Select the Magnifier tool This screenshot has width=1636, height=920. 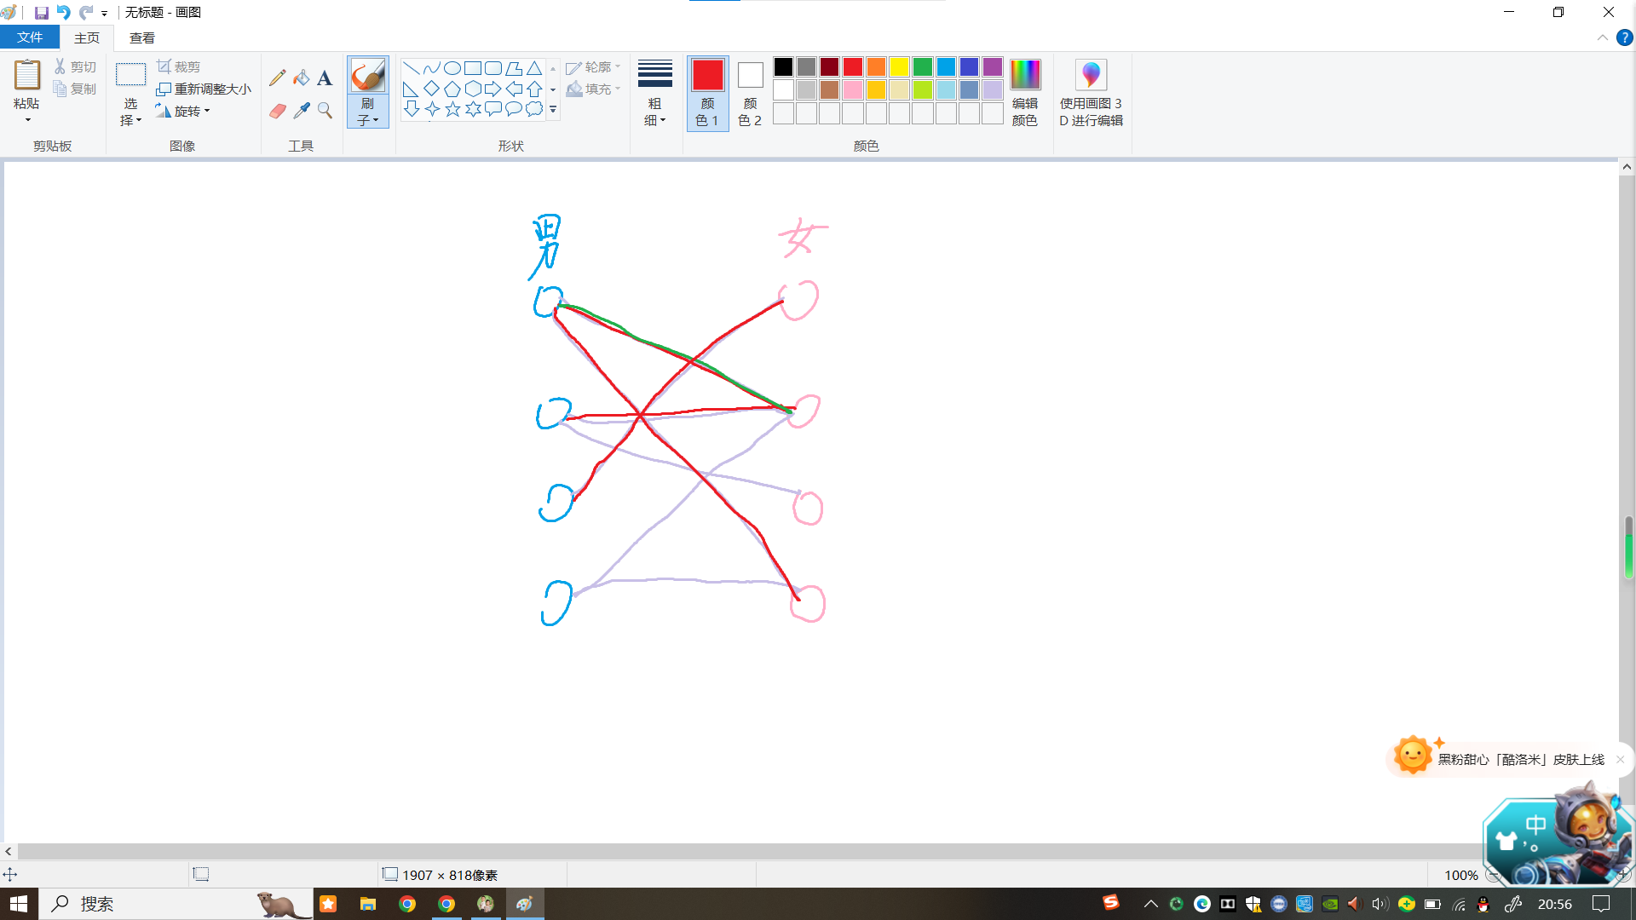(325, 111)
